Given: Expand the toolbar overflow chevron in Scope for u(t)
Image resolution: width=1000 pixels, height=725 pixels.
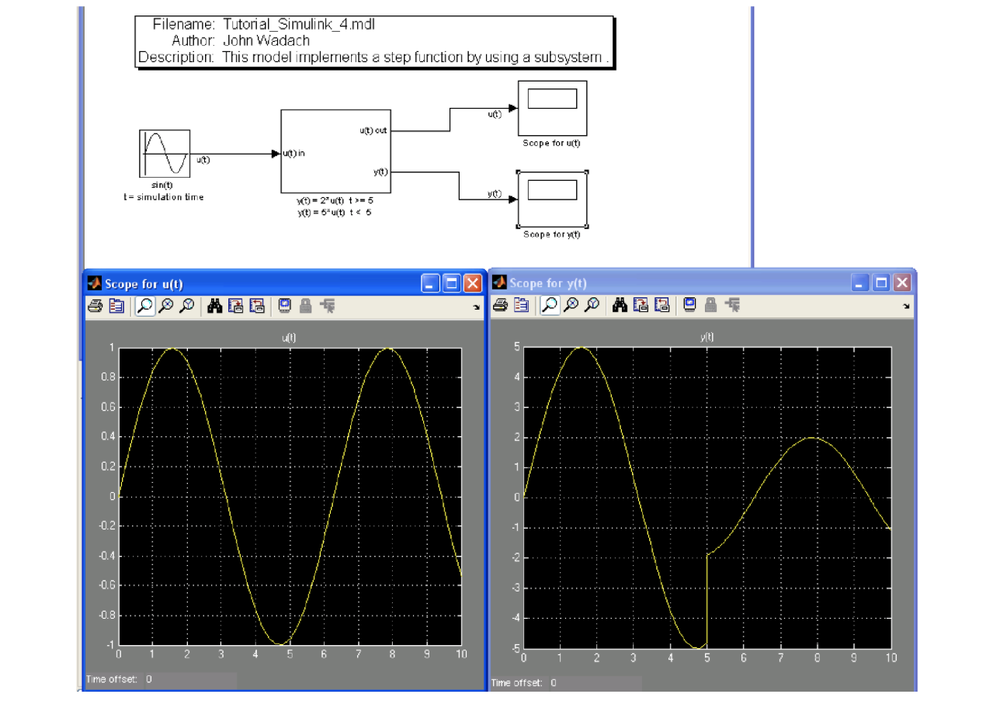Looking at the screenshot, I should point(477,307).
